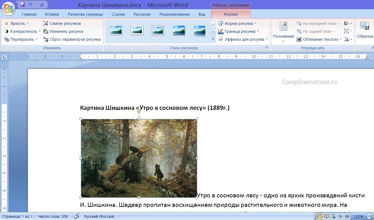Click the proofing errors check icon
This screenshot has width=374, height=220.
tap(76, 216)
